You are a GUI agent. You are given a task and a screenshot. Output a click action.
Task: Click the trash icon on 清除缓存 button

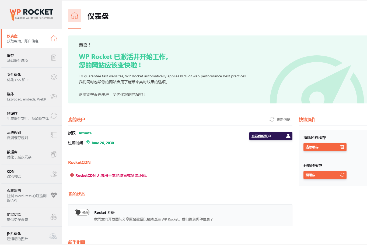[x=342, y=147]
